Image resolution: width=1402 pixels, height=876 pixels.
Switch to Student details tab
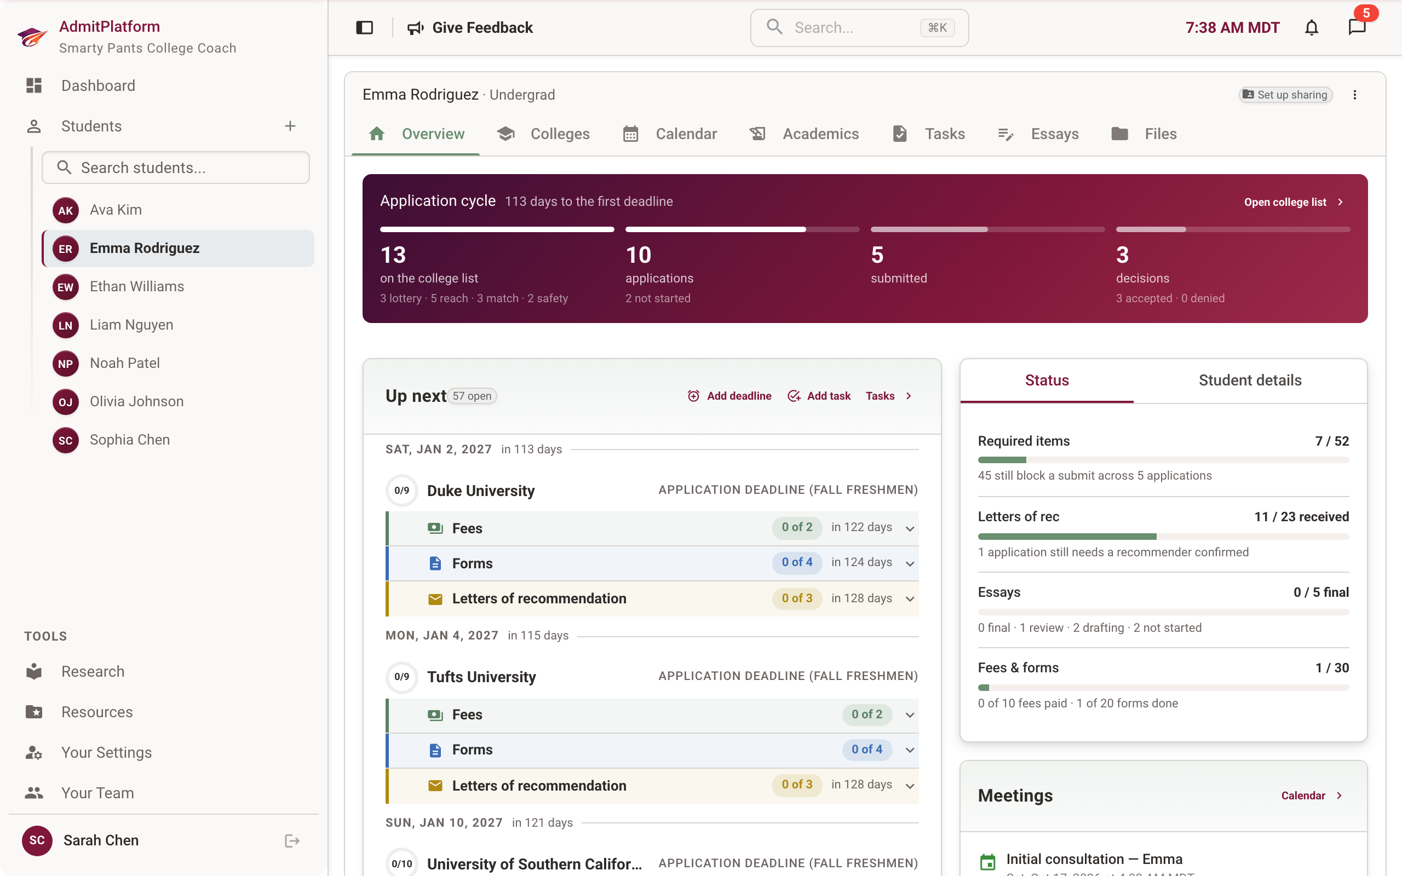click(x=1250, y=380)
